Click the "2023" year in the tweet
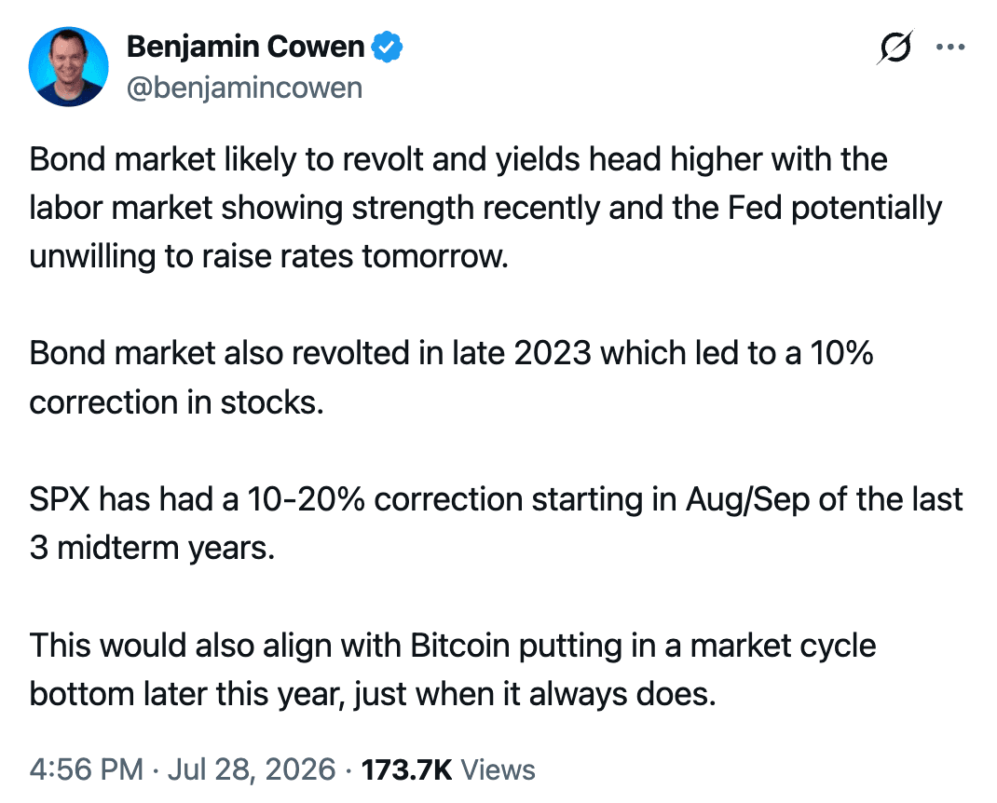The width and height of the screenshot is (997, 803). tap(553, 353)
